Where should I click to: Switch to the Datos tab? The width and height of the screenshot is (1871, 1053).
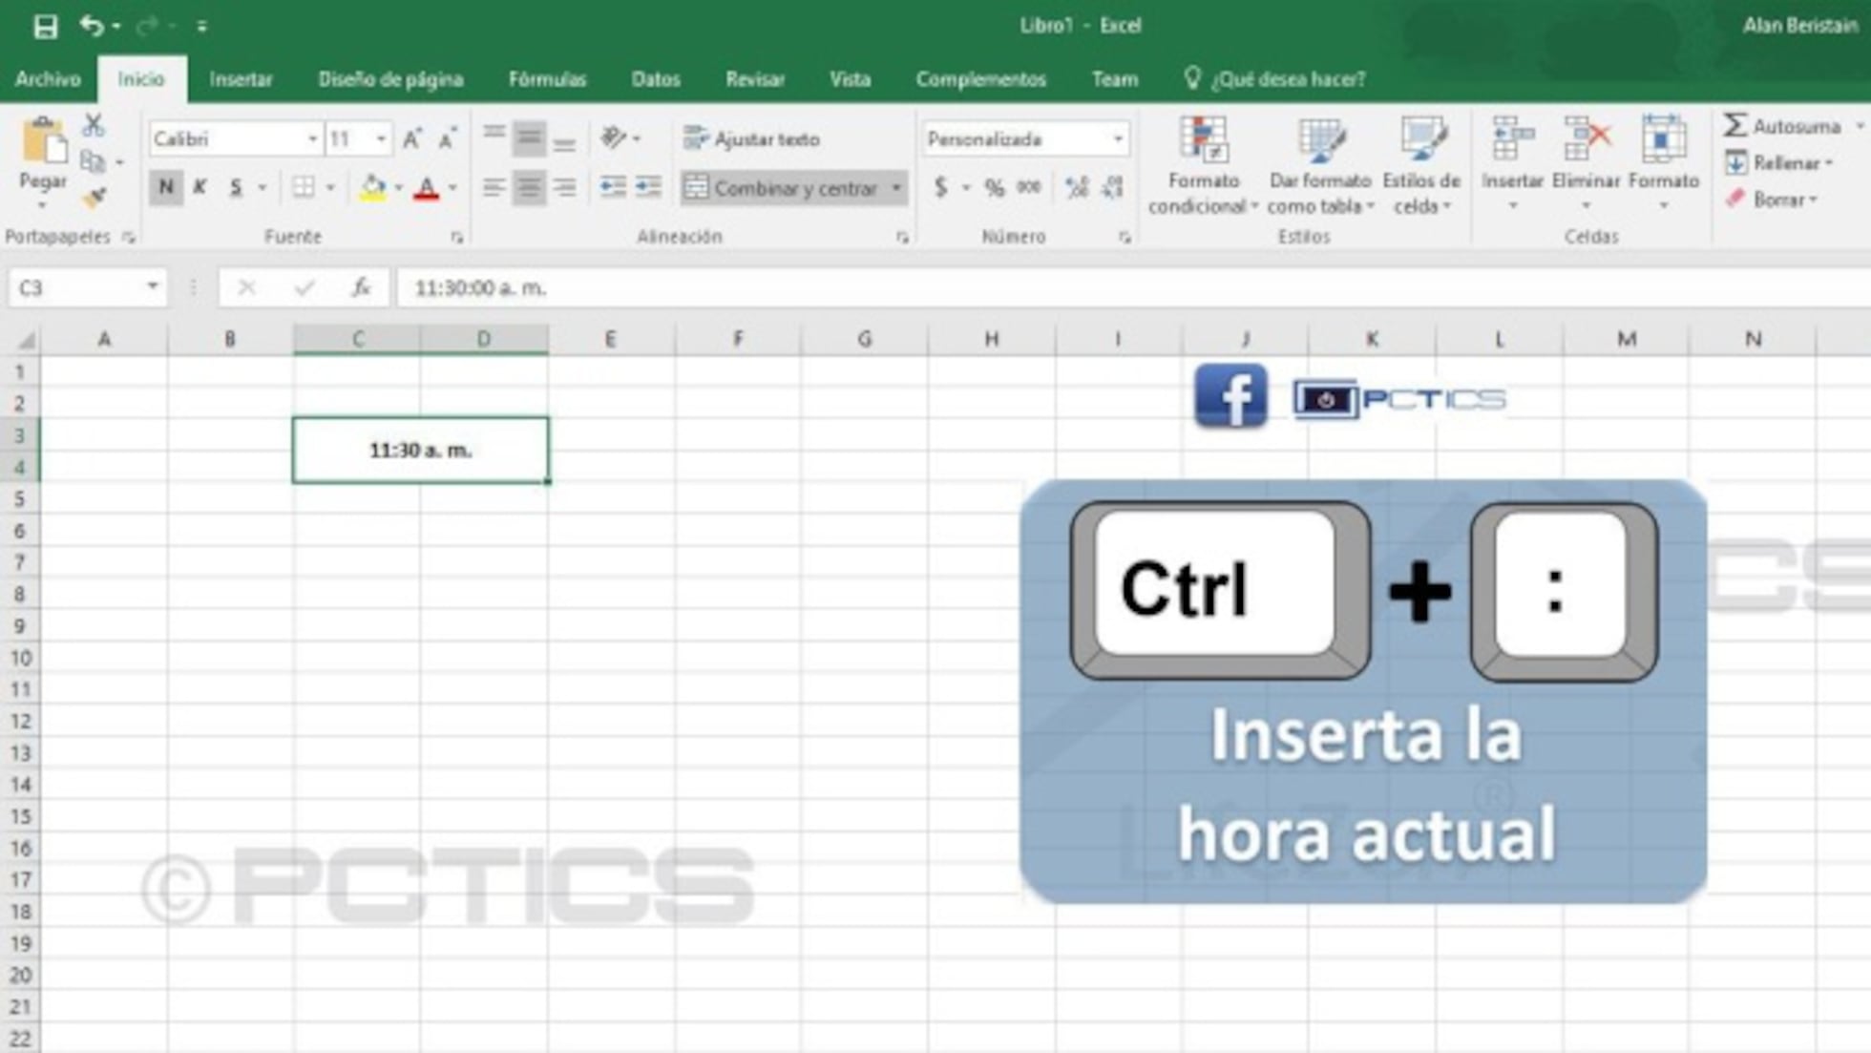656,79
